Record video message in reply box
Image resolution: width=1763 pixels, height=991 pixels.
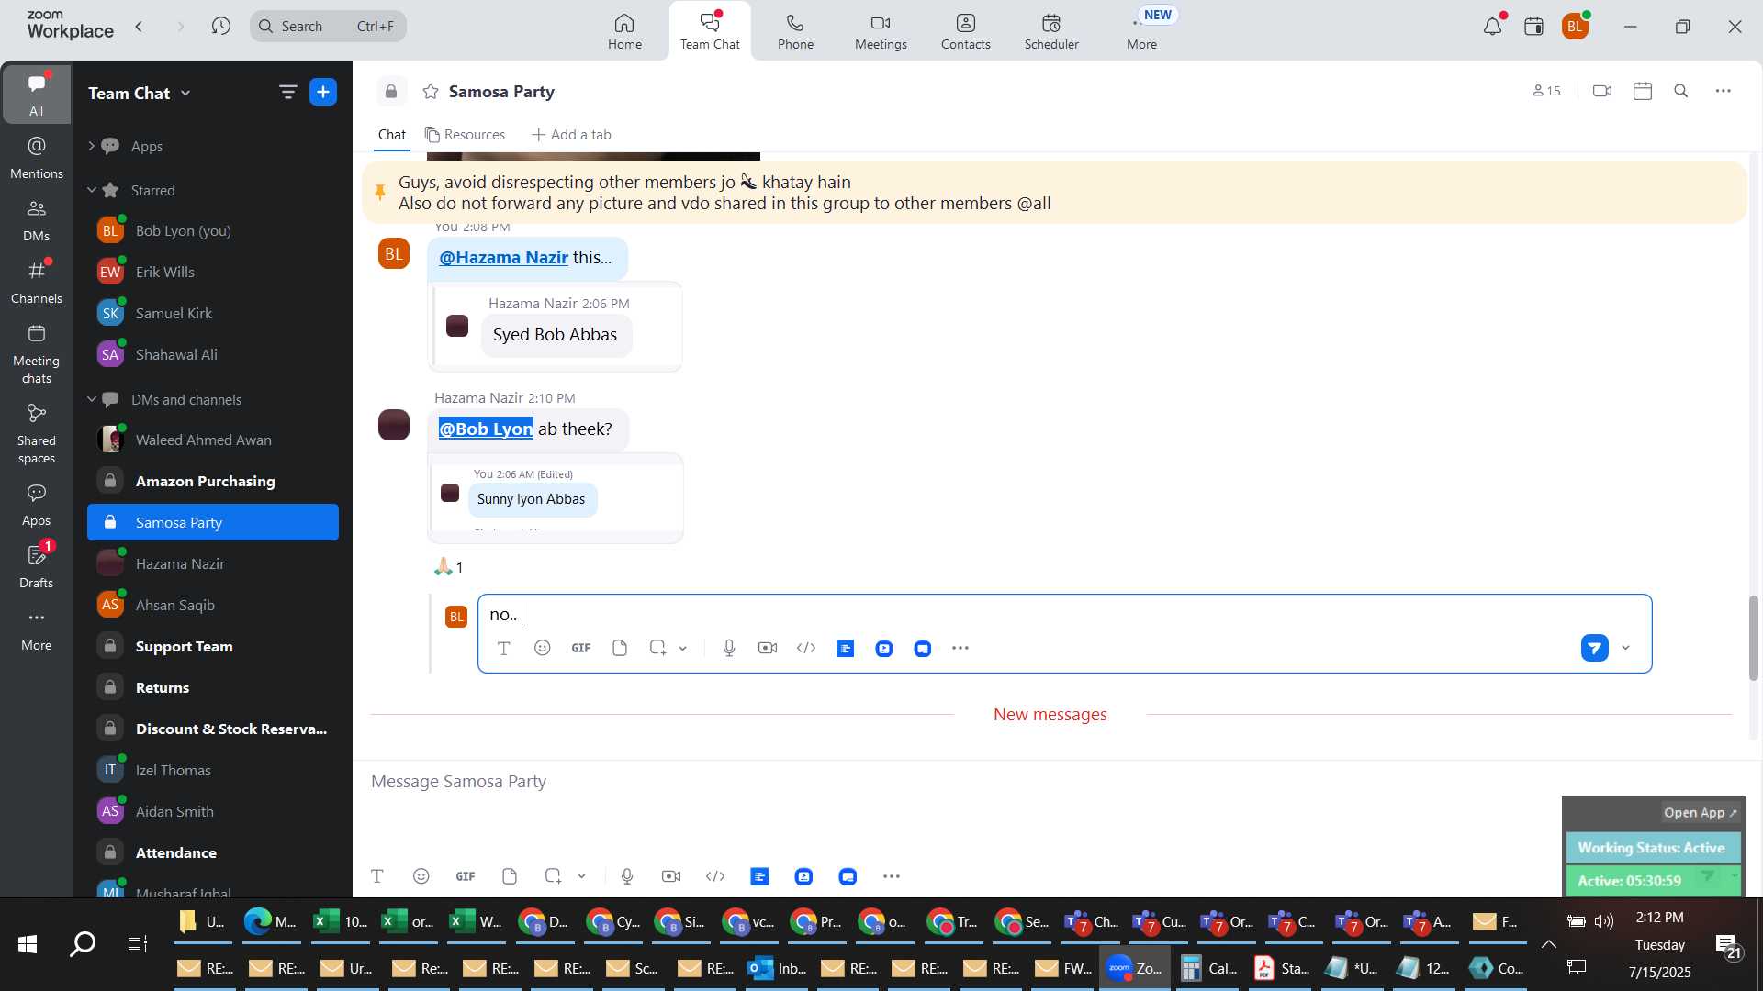click(768, 648)
